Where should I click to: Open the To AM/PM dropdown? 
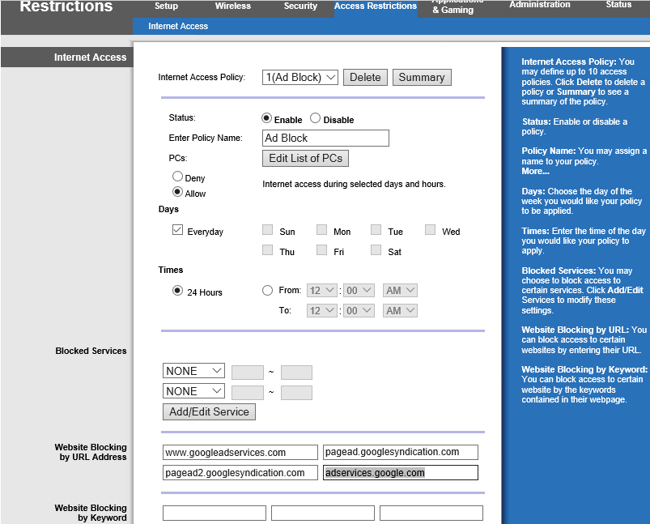(x=400, y=311)
